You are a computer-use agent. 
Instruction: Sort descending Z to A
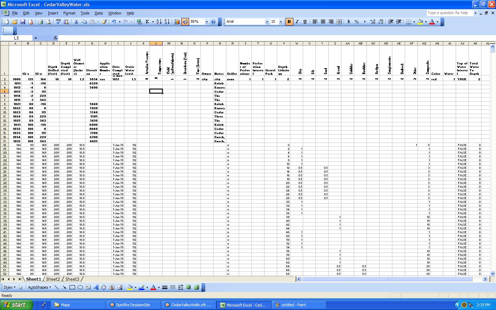pyautogui.click(x=167, y=22)
